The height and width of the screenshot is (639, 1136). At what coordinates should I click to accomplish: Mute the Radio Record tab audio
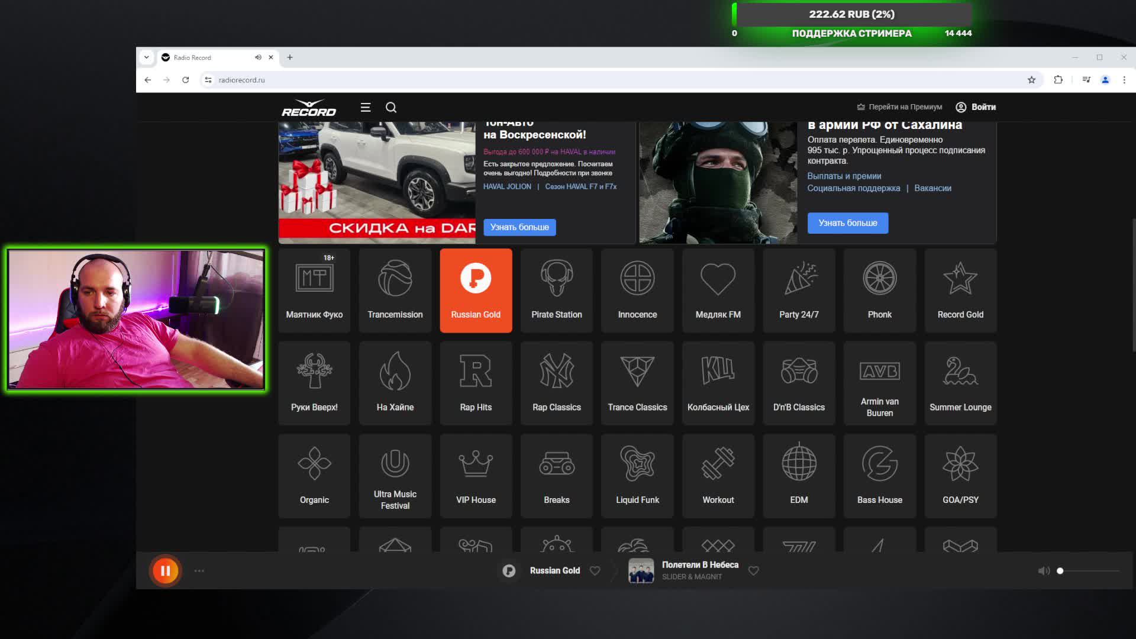(258, 57)
